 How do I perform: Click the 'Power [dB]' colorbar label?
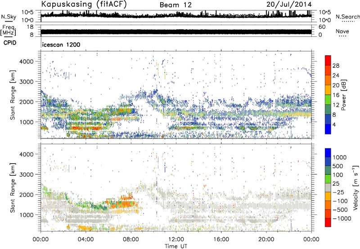pos(343,95)
